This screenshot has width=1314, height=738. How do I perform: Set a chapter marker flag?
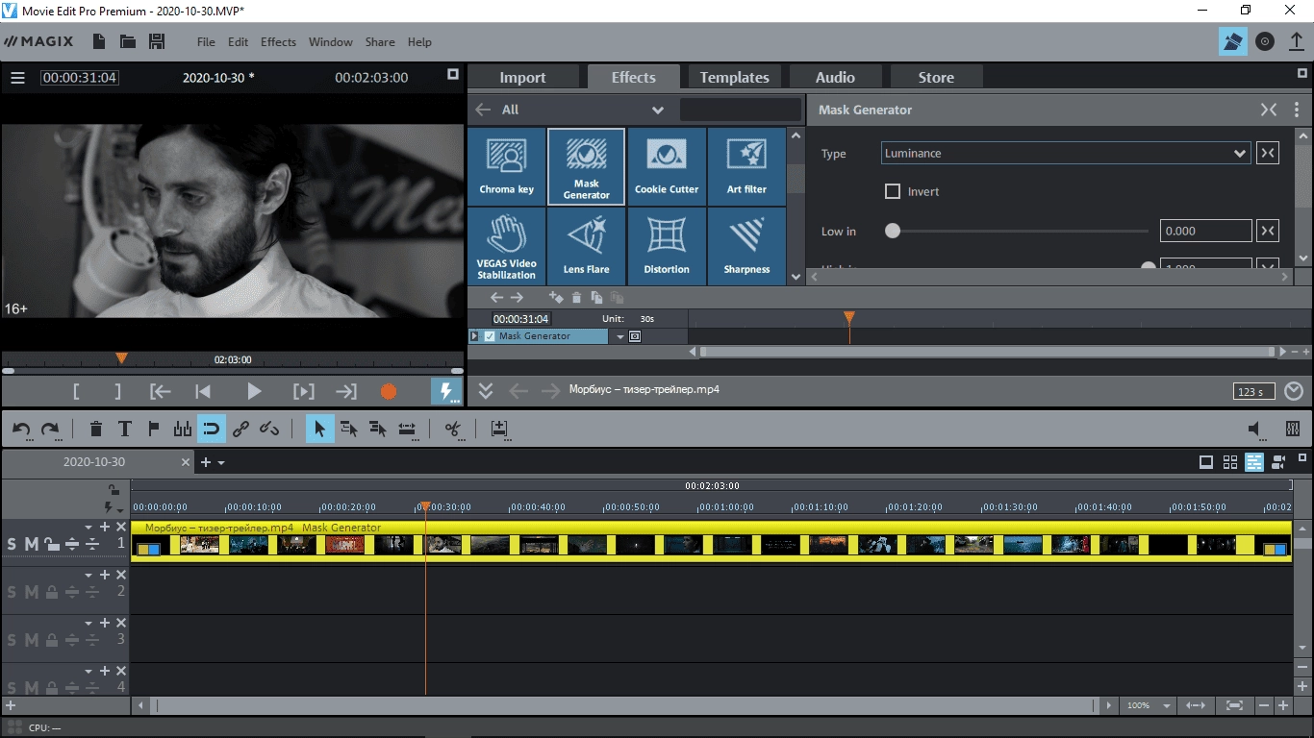[x=153, y=429]
